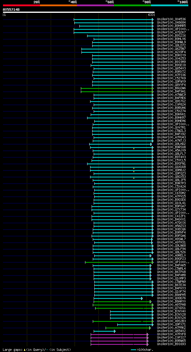This screenshot has height=352, width=191.
Task: Select hit label UniRef100_Q9M8J2
Action: coord(171,170)
